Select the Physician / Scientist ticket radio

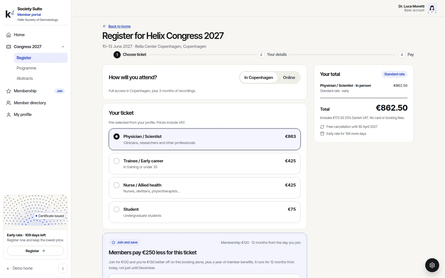(117, 136)
